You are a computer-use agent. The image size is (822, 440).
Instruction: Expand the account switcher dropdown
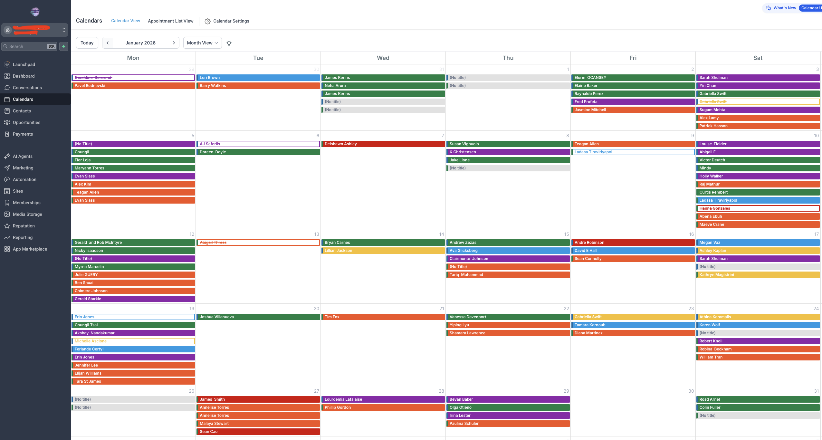pos(64,30)
